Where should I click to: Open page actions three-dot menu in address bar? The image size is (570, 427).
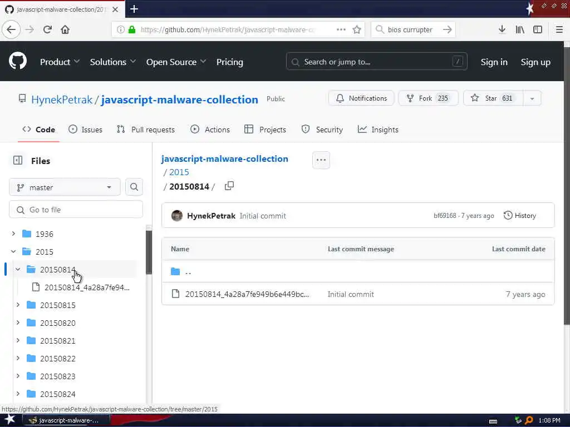click(x=341, y=29)
